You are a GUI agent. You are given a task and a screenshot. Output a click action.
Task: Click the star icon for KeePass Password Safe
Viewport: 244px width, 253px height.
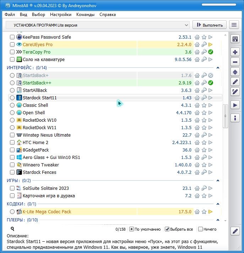[x=204, y=37]
